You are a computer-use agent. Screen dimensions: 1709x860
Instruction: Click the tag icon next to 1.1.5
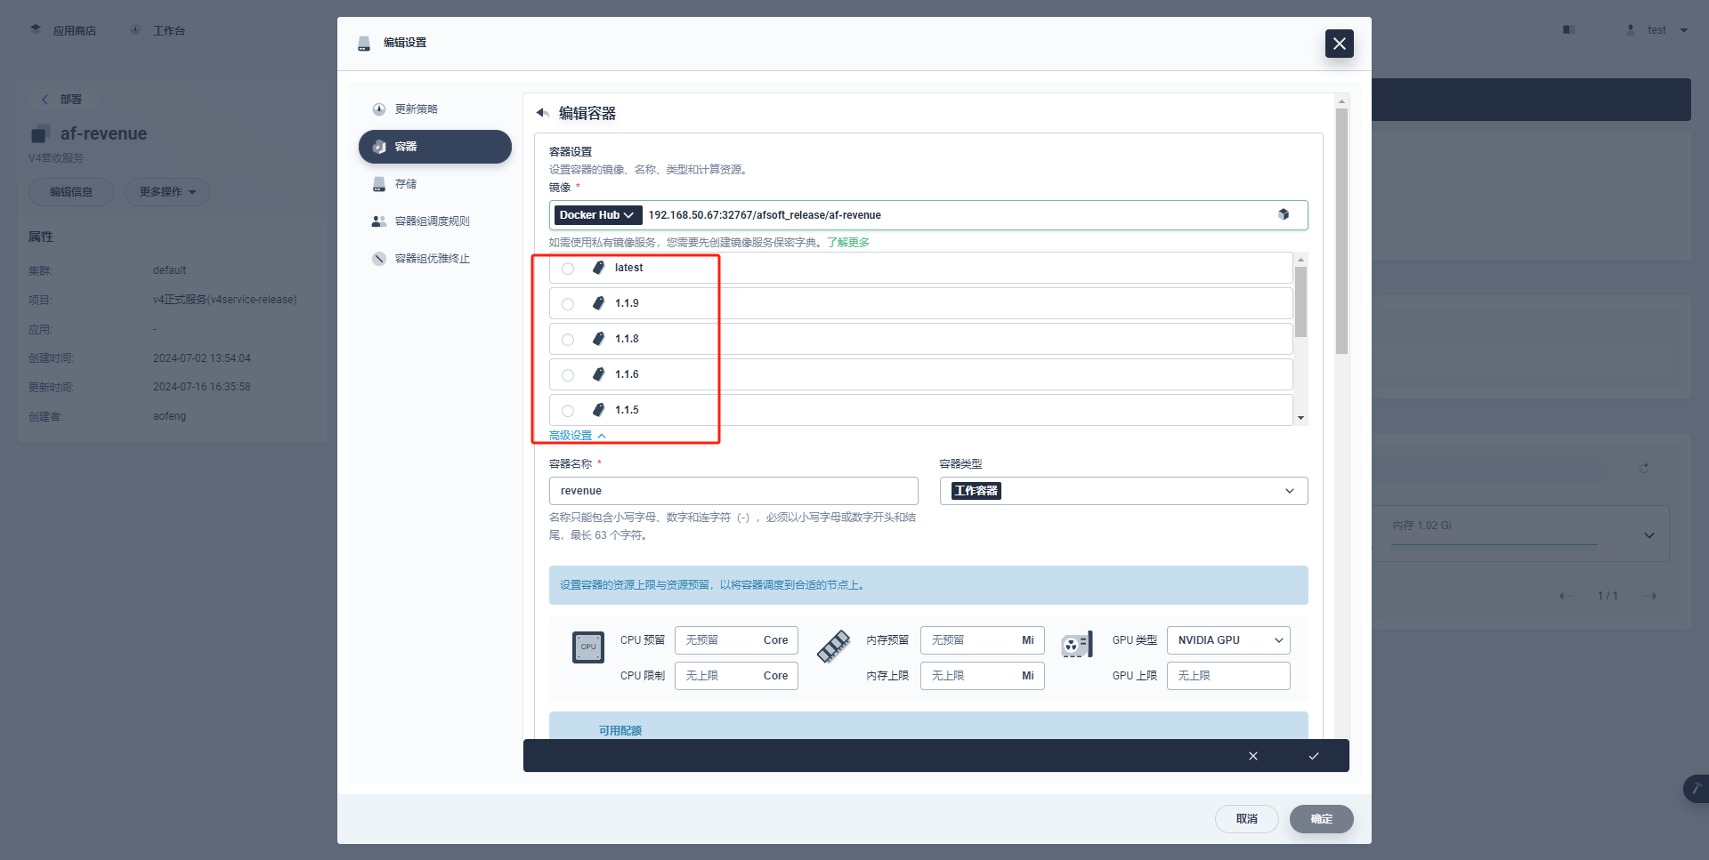pos(599,410)
